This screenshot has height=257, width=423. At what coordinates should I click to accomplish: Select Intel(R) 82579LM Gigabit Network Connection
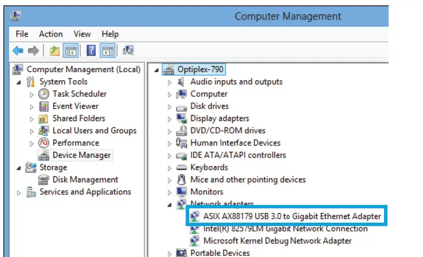pyautogui.click(x=285, y=229)
